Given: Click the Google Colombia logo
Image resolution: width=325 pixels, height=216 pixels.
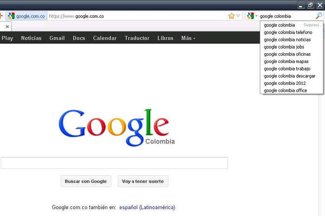Looking at the screenshot, I should pos(117,127).
